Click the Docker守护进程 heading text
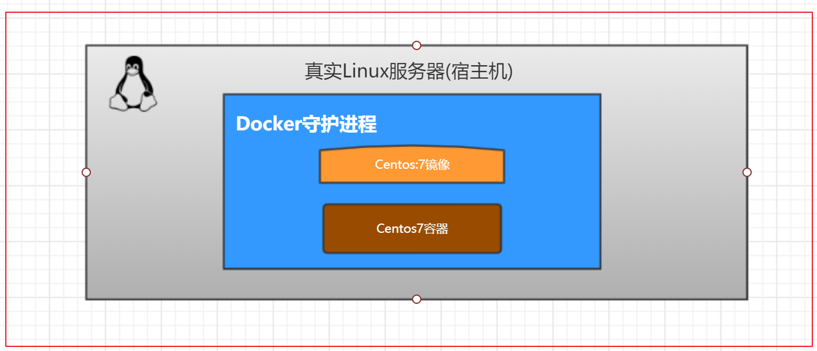The width and height of the screenshot is (817, 351). [x=306, y=124]
